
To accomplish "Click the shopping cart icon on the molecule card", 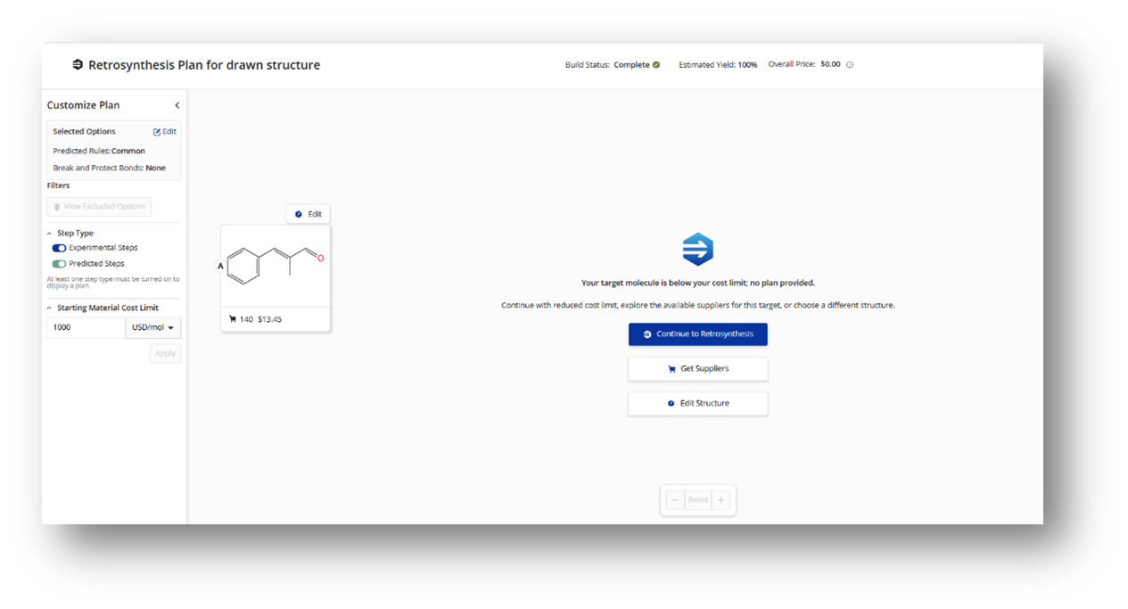I will (x=233, y=319).
